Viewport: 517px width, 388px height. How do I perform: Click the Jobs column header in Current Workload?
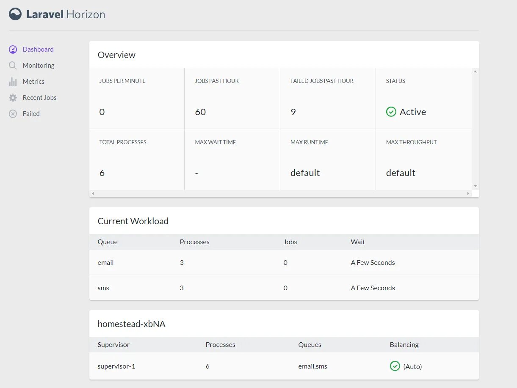click(290, 242)
